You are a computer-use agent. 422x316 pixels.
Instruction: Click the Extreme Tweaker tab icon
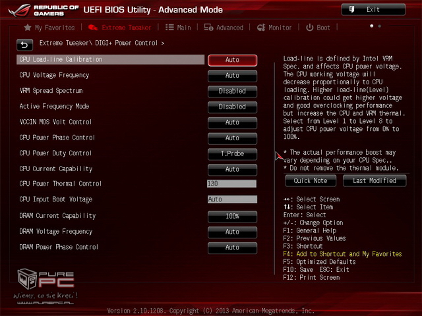click(x=93, y=28)
